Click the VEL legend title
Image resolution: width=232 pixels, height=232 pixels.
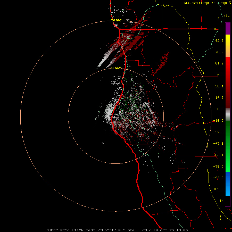click(x=226, y=15)
